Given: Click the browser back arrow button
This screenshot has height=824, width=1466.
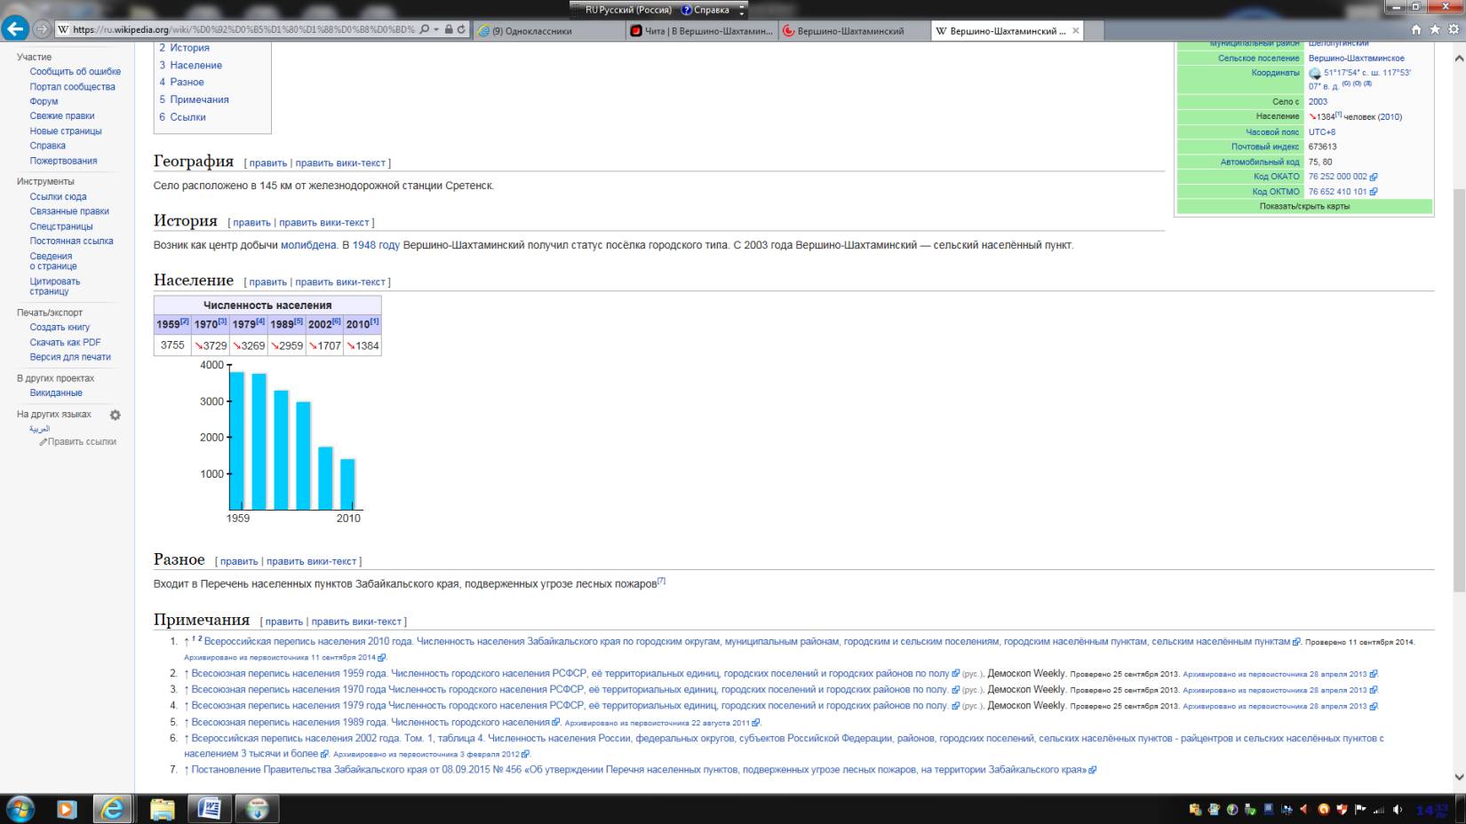Looking at the screenshot, I should pyautogui.click(x=15, y=29).
